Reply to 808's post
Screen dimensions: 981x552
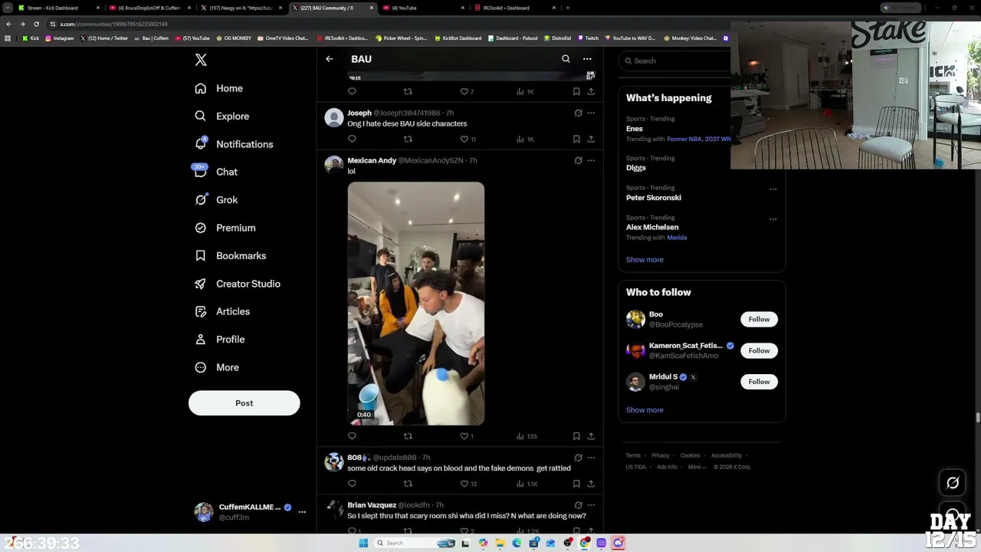tap(352, 484)
